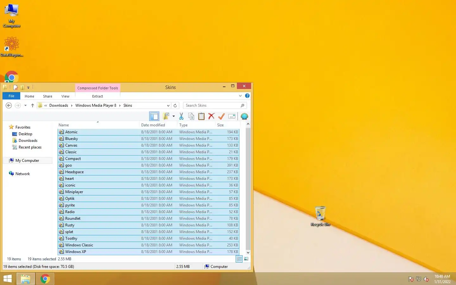Select the Headspace skin file
The width and height of the screenshot is (456, 285).
pyautogui.click(x=149, y=172)
